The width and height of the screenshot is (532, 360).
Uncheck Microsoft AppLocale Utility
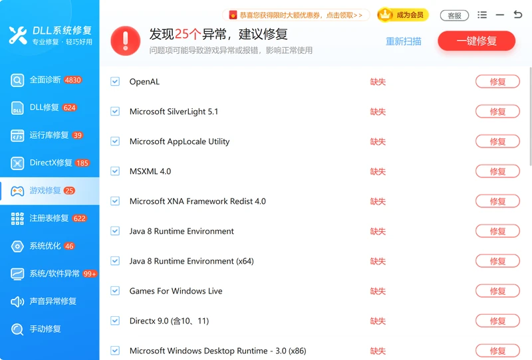pos(115,141)
